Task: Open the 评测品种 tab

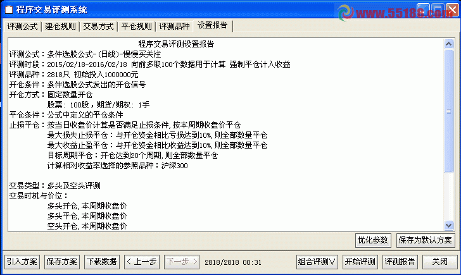Action: (174, 27)
